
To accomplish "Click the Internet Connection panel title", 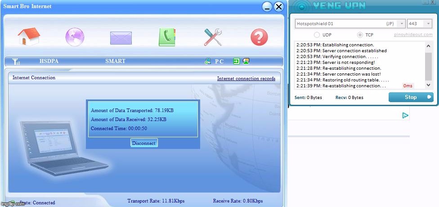I will click(34, 77).
